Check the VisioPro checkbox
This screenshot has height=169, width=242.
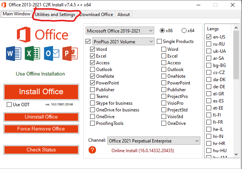164,103
